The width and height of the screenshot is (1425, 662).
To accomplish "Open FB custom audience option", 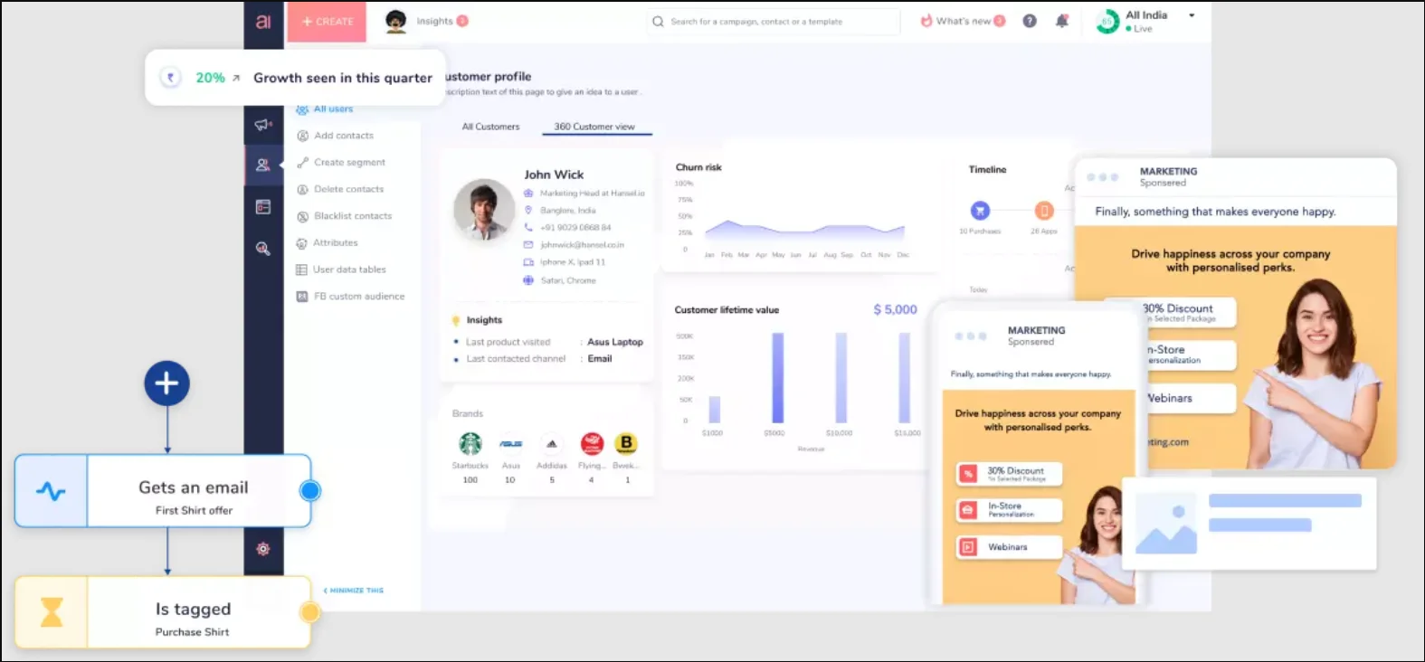I will pyautogui.click(x=359, y=297).
